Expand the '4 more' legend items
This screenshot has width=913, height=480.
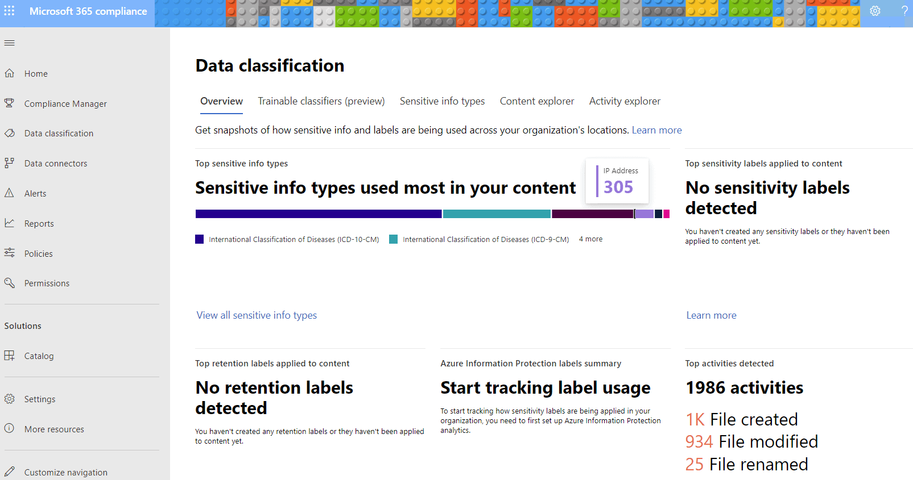(590, 239)
